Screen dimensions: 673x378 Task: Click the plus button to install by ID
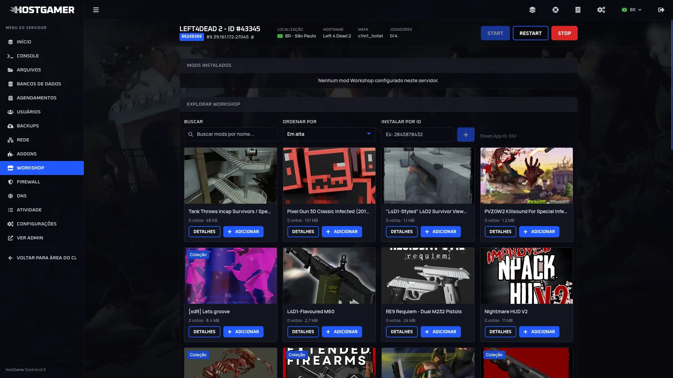[465, 134]
